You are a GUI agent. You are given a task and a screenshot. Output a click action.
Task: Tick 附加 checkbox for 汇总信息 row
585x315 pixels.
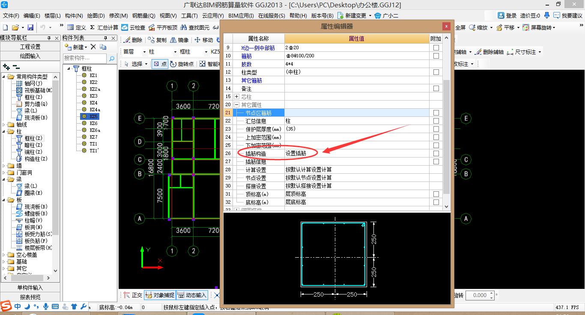click(436, 121)
